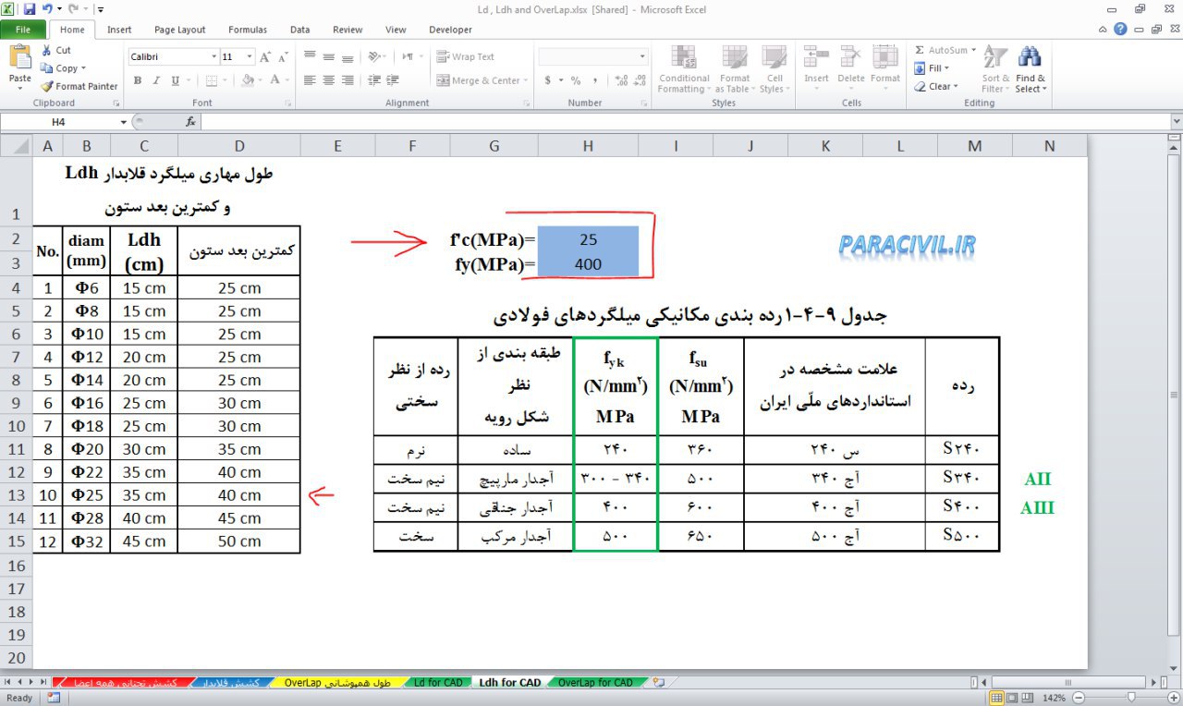
Task: Switch to Page Layout view in status bar
Action: click(x=1014, y=698)
